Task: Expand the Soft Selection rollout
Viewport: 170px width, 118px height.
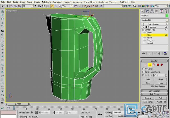Action: 154,91
